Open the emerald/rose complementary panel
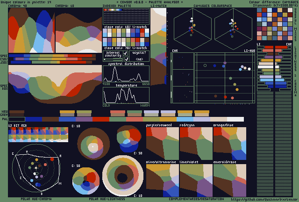This screenshot has width=299, height=202. click(230, 180)
